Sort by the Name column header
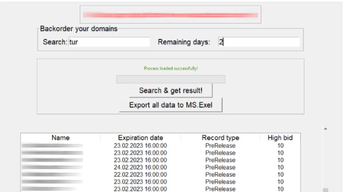The image size is (343, 192). 61,138
